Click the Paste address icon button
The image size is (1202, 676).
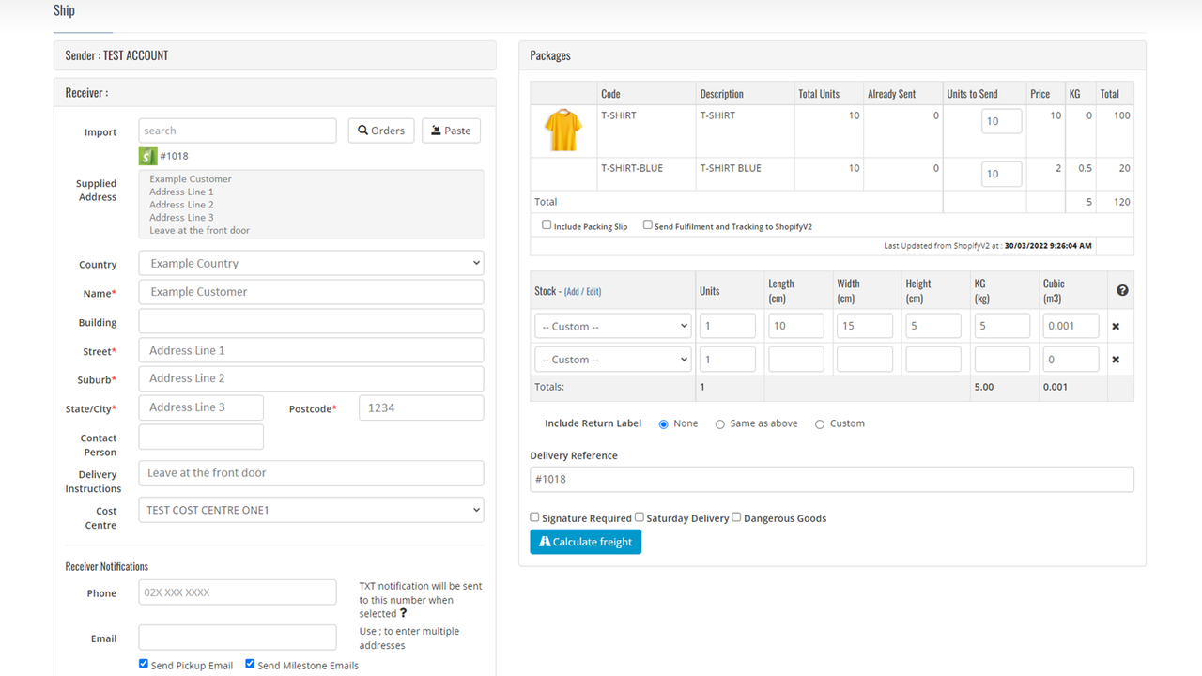pos(437,131)
